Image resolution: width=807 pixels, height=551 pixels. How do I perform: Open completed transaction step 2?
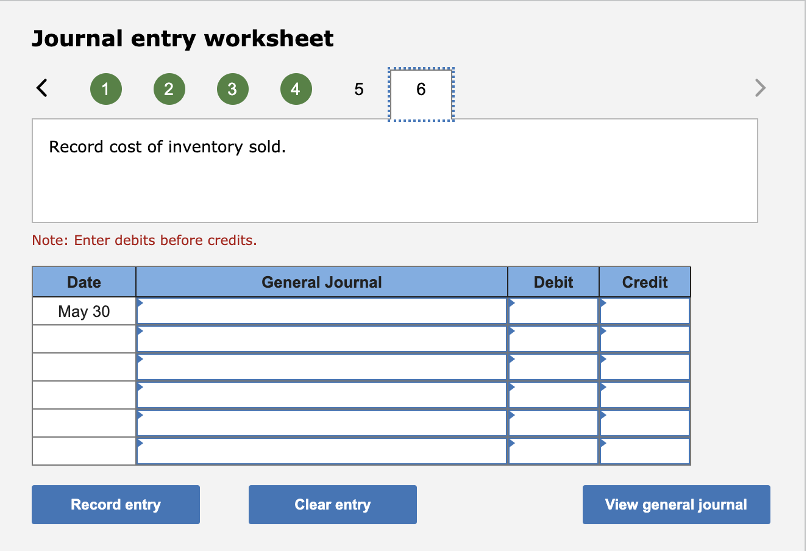pos(169,88)
